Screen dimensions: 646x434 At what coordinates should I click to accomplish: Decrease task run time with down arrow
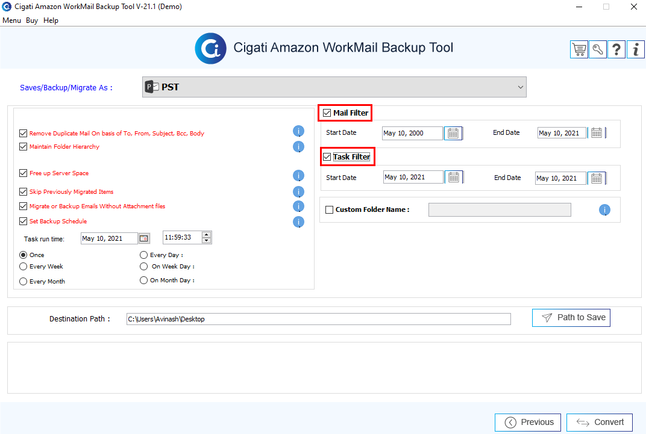point(207,240)
